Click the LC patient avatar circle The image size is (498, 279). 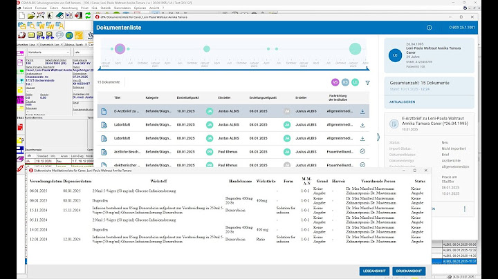pos(395,55)
